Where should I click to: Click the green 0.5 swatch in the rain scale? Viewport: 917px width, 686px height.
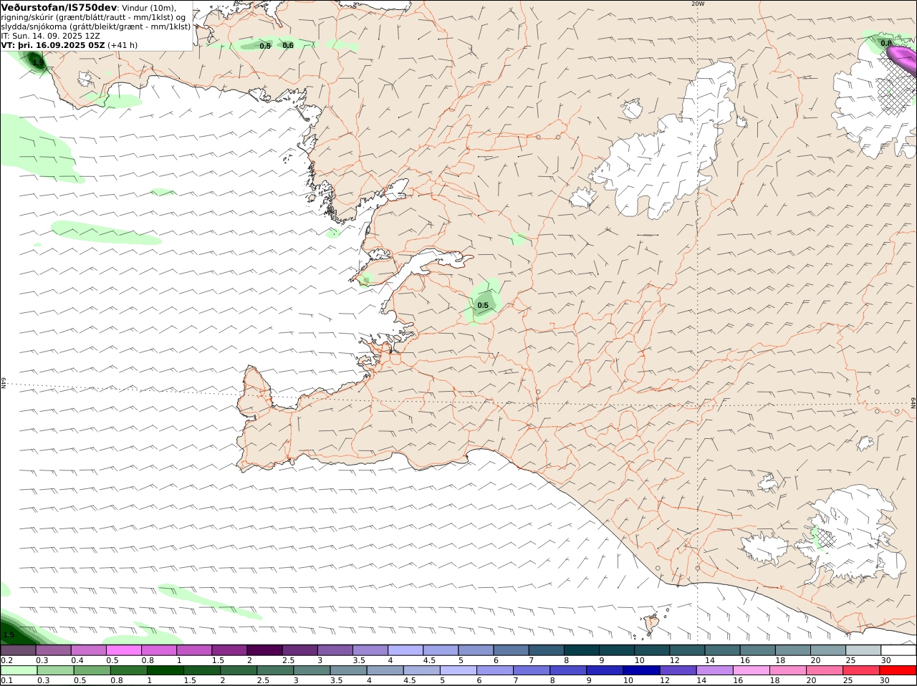pos(92,670)
